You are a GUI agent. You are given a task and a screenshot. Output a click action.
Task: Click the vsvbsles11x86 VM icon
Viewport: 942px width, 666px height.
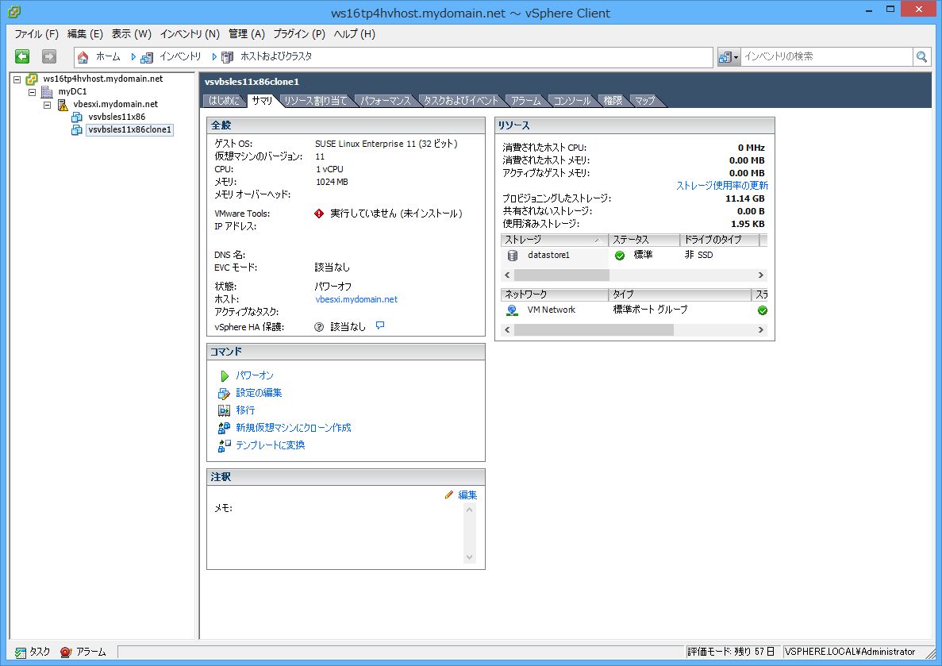77,117
